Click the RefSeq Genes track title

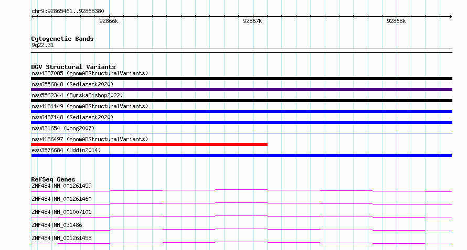tap(53, 179)
